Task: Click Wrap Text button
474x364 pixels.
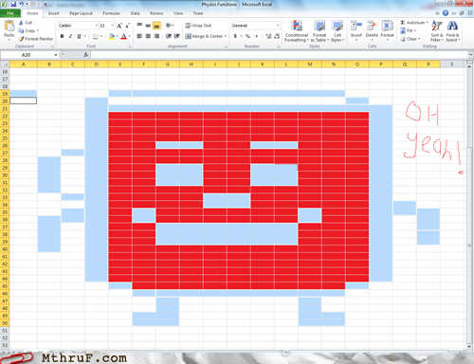Action: (x=198, y=26)
